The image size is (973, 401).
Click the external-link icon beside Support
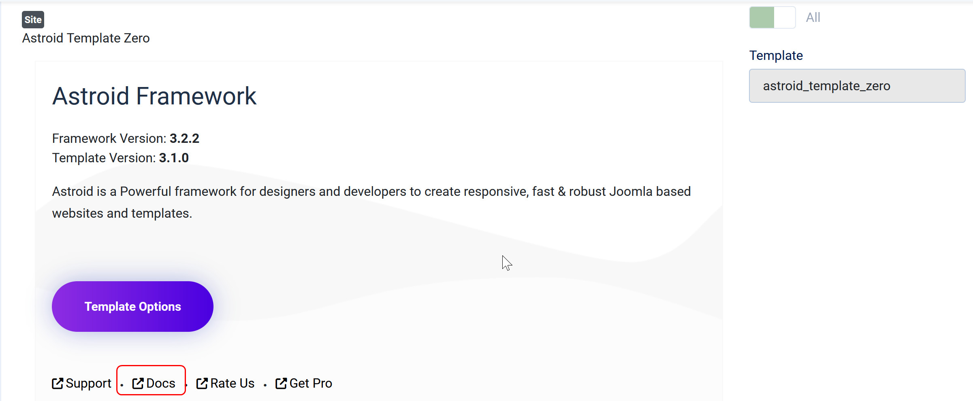pyautogui.click(x=58, y=383)
